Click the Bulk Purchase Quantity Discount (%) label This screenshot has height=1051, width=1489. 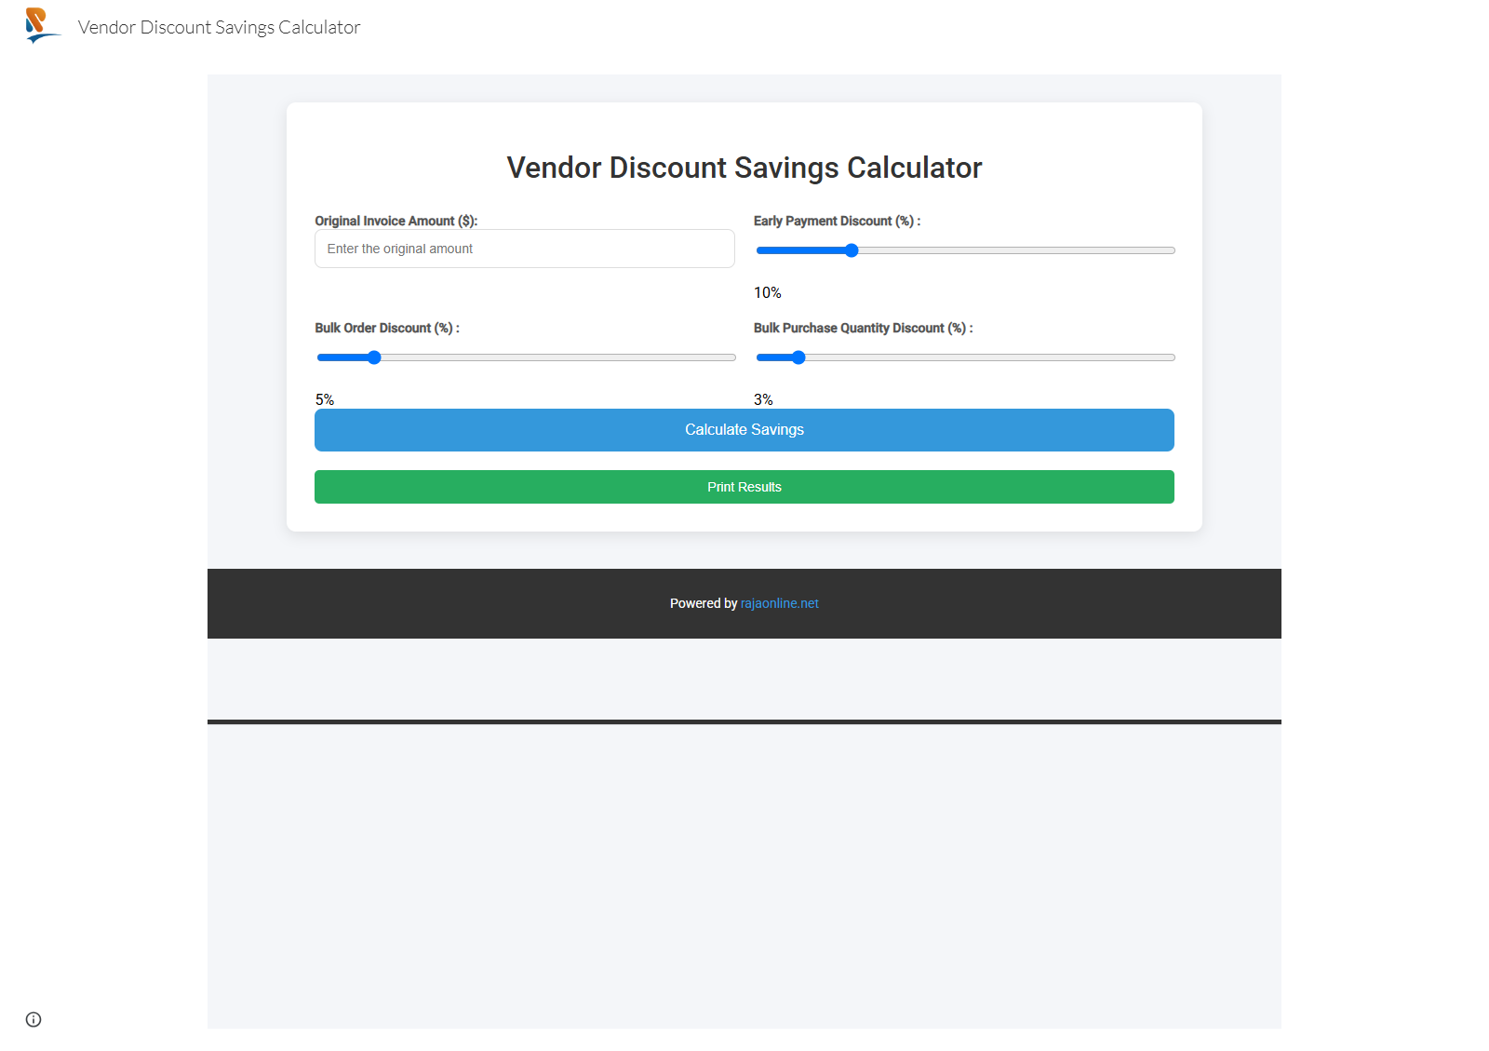coord(864,328)
